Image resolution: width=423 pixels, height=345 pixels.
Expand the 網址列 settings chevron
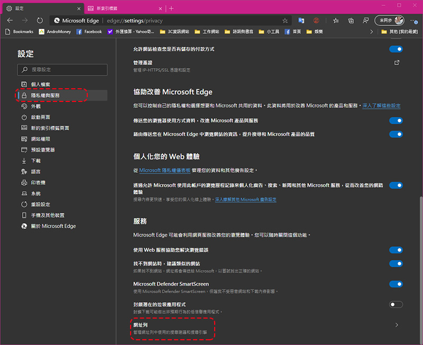(x=397, y=325)
